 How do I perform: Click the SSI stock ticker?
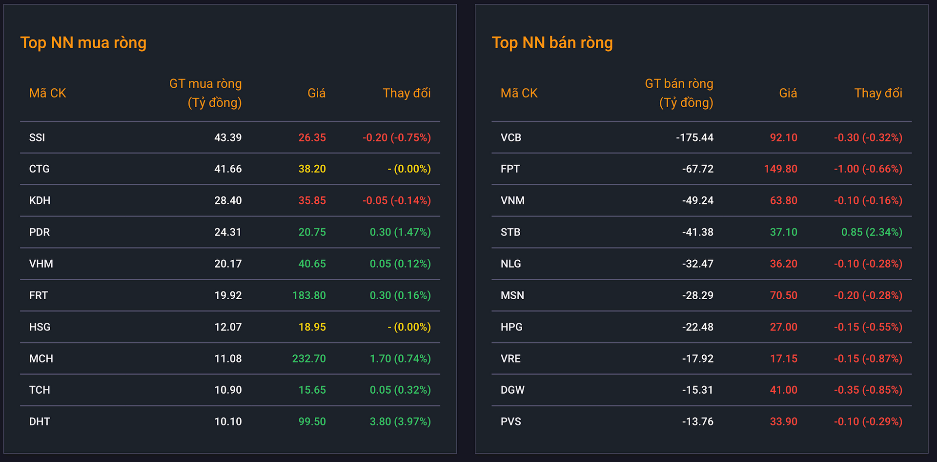pyautogui.click(x=37, y=137)
